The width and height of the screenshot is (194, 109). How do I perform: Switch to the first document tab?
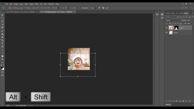click(21, 12)
